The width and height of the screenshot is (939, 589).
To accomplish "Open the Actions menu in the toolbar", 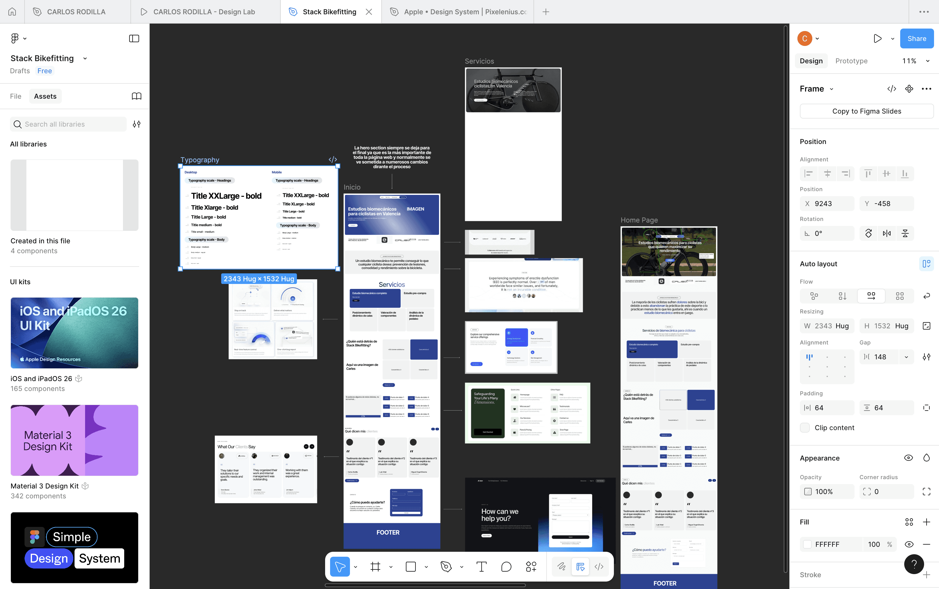I will click(531, 567).
